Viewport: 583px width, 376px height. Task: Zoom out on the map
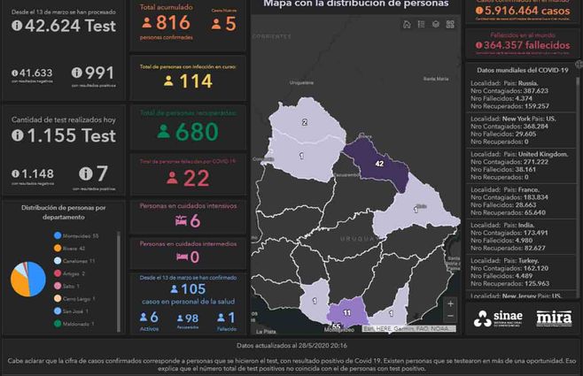[451, 318]
